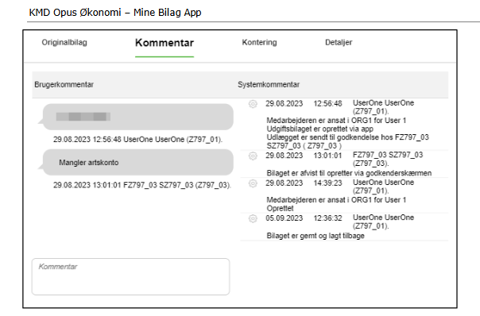The width and height of the screenshot is (480, 316).
Task: Select 'Bilaget er gemt og lagt tilbage' entry
Action: point(315,236)
